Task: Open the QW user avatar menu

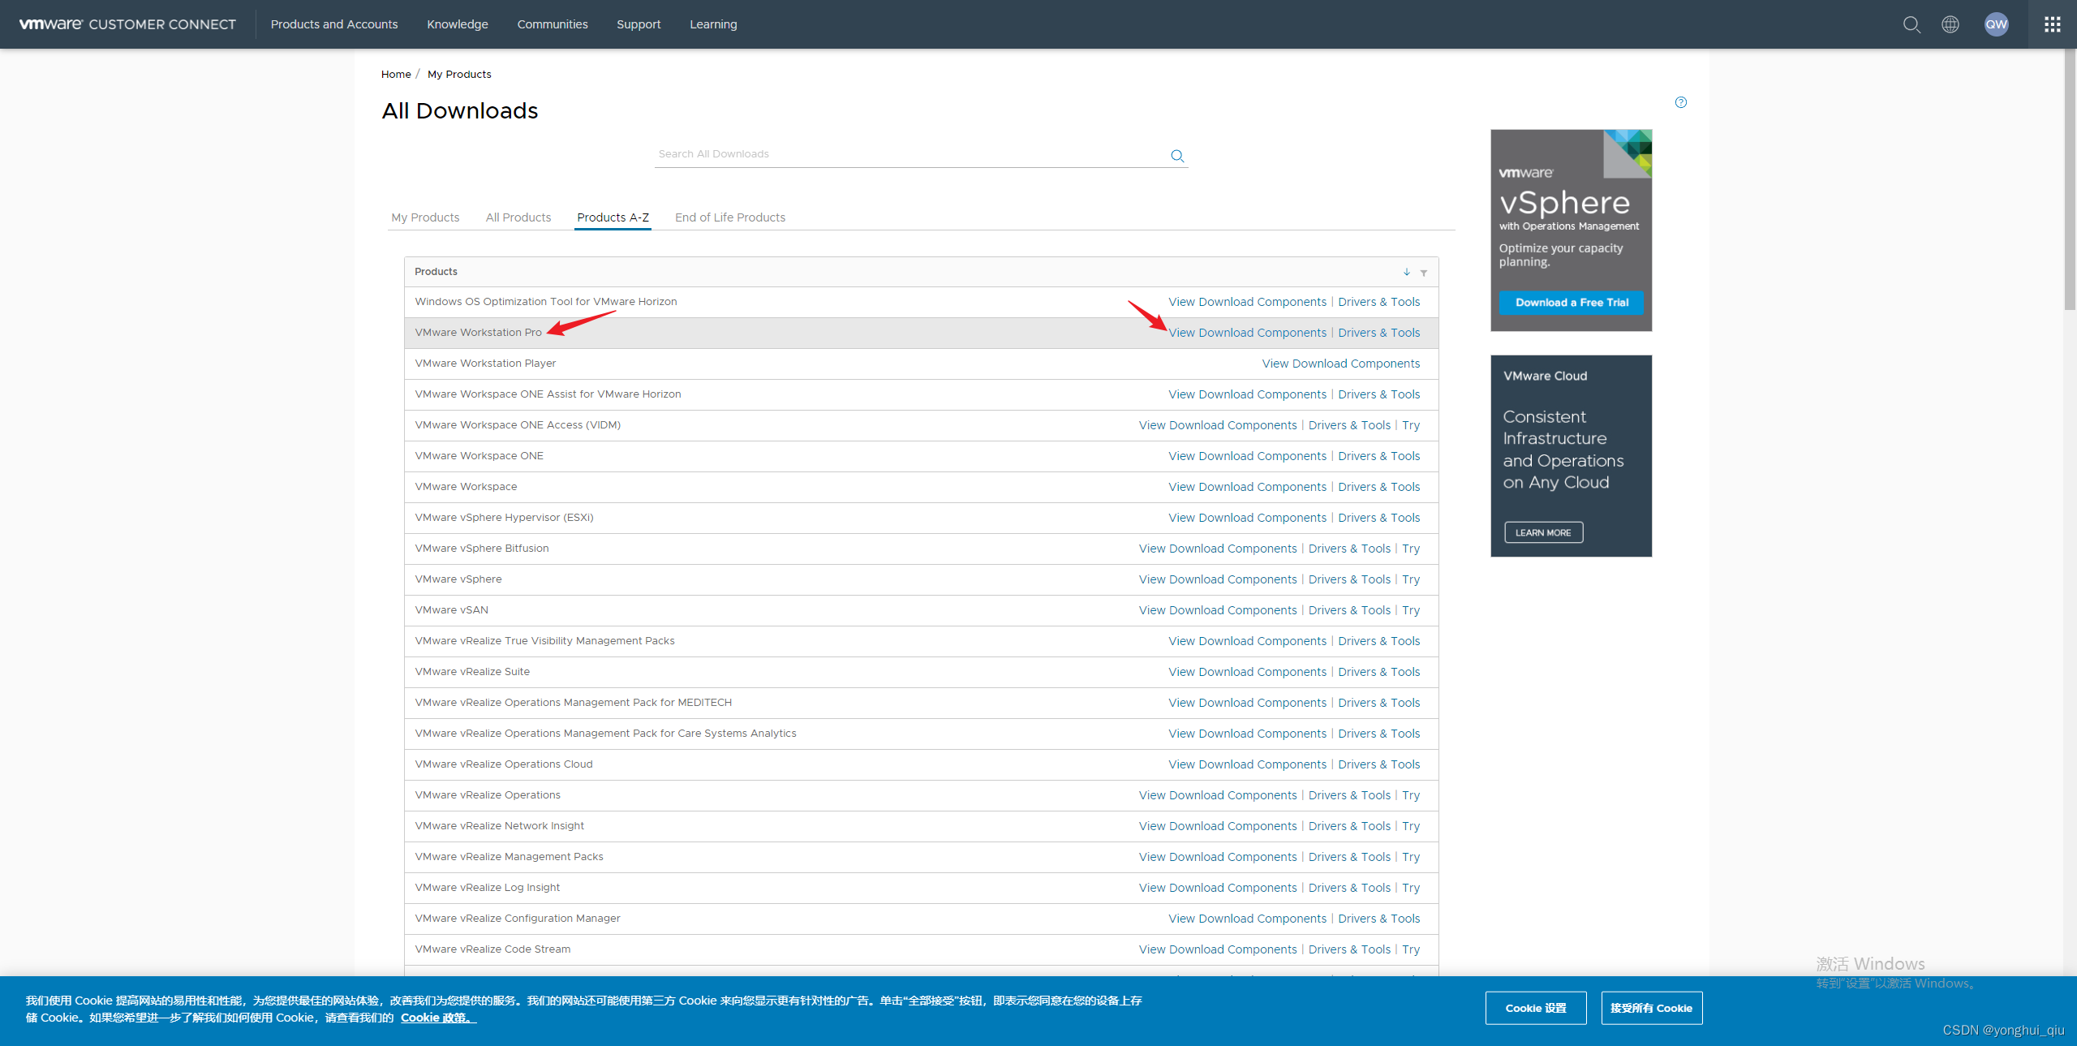Action: point(1996,24)
